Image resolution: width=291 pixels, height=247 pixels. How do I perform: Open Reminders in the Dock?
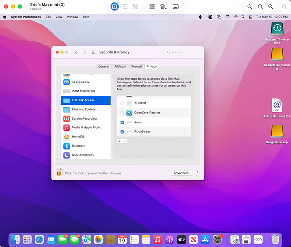134,239
